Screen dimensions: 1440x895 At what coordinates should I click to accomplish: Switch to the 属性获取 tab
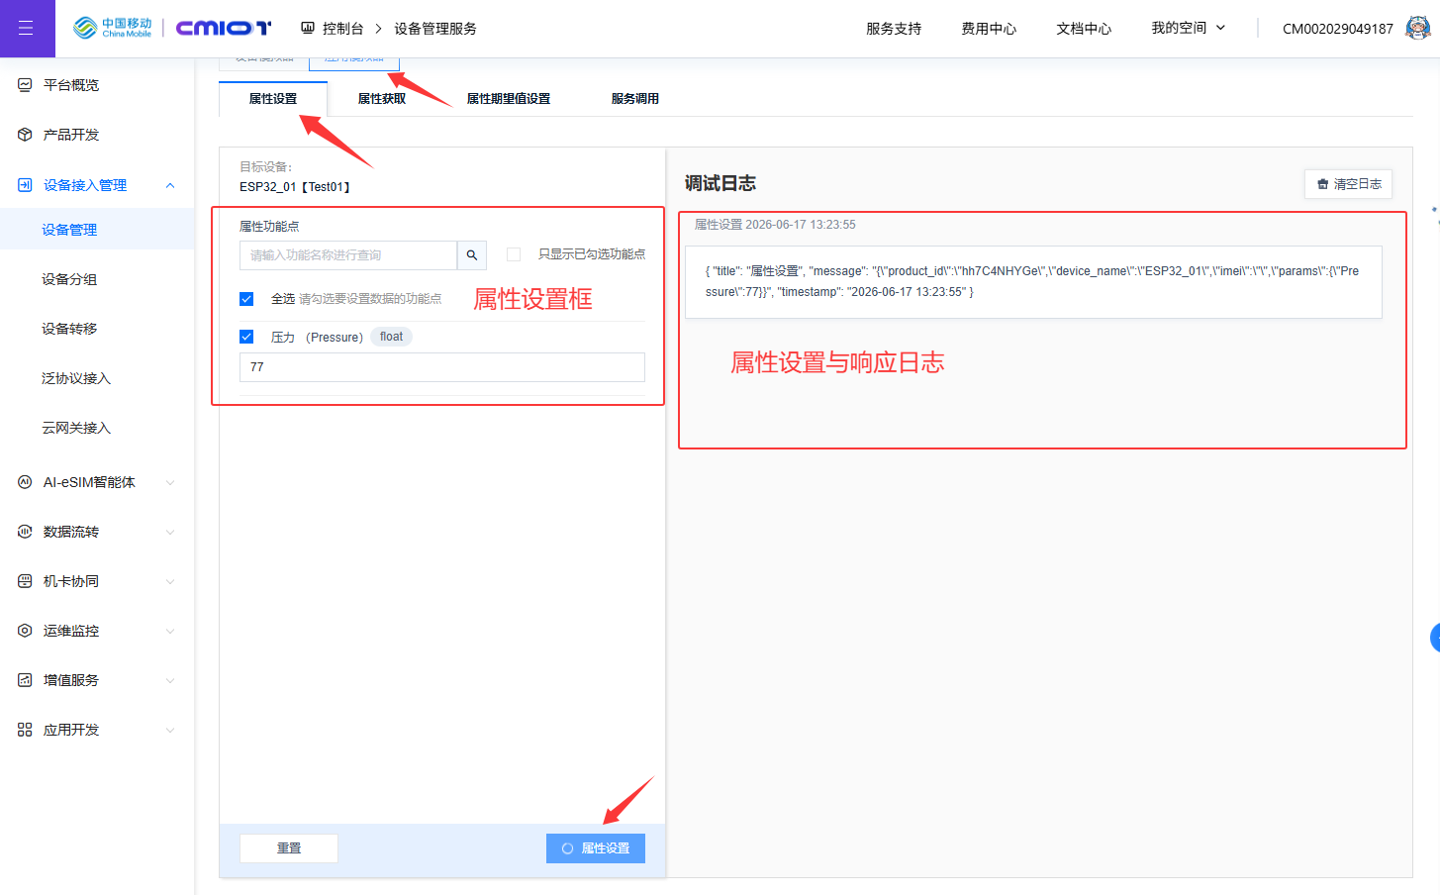pyautogui.click(x=382, y=99)
